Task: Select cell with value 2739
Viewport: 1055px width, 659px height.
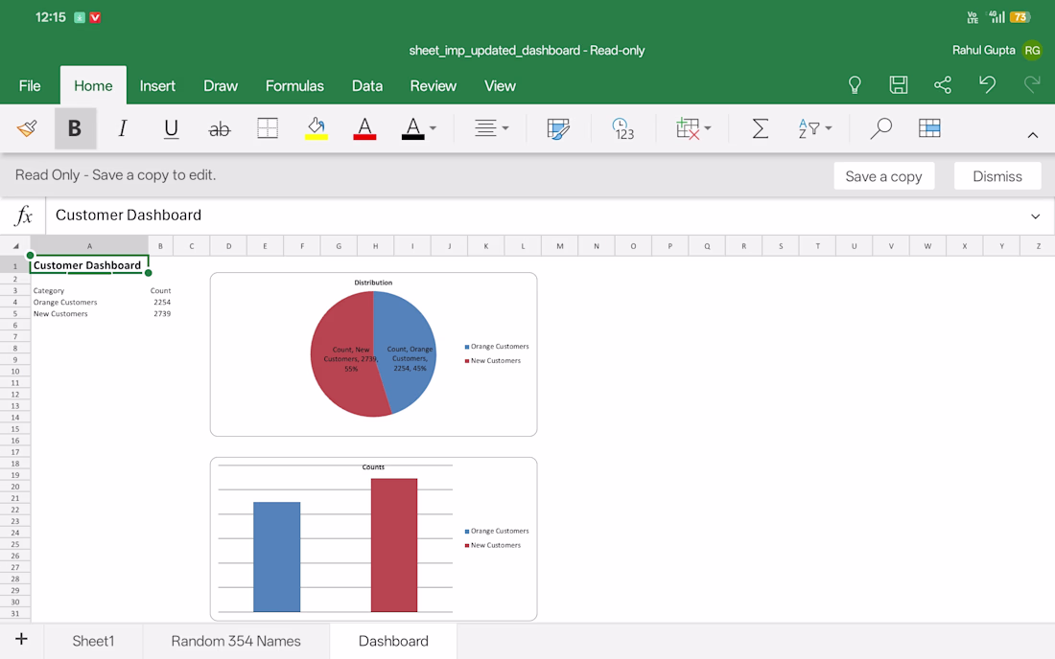Action: [161, 314]
